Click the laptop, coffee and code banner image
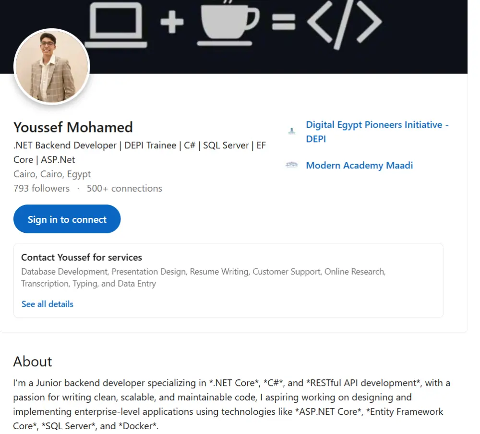Screen dimensions: 480x434 point(234,37)
